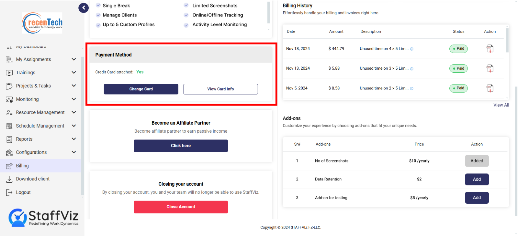Expand the Reports submenu arrow
This screenshot has width=518, height=236.
[74, 139]
